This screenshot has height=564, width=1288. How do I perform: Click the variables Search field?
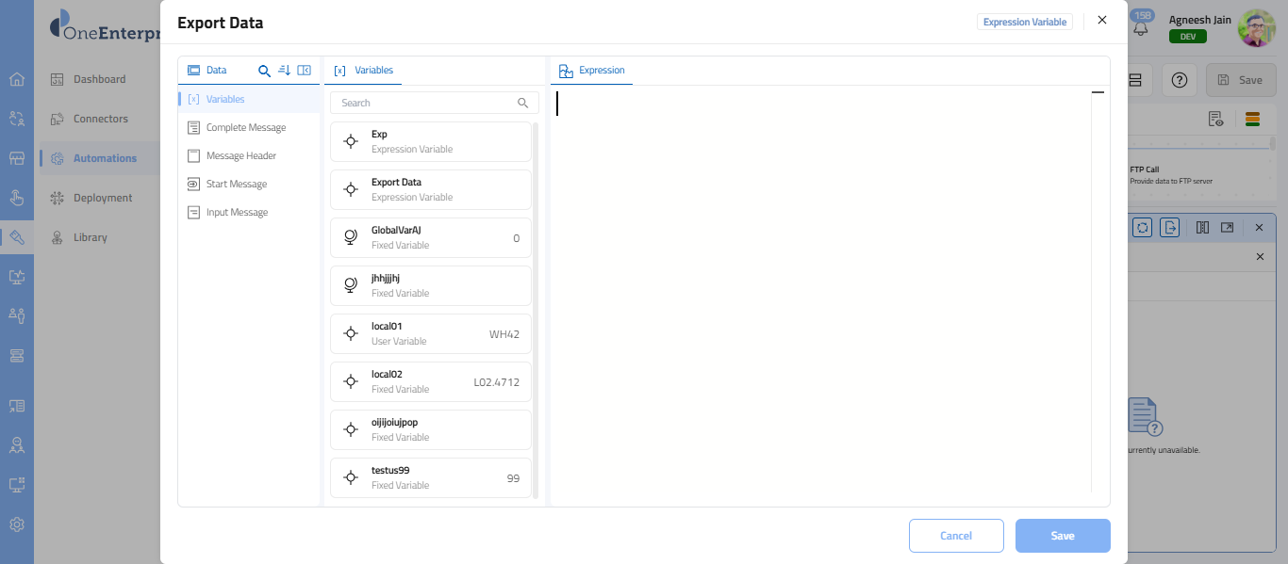click(x=426, y=103)
